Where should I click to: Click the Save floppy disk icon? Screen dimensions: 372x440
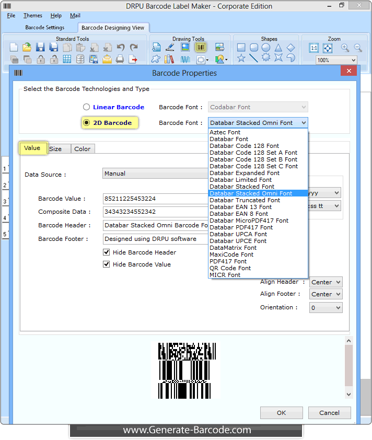click(x=40, y=47)
